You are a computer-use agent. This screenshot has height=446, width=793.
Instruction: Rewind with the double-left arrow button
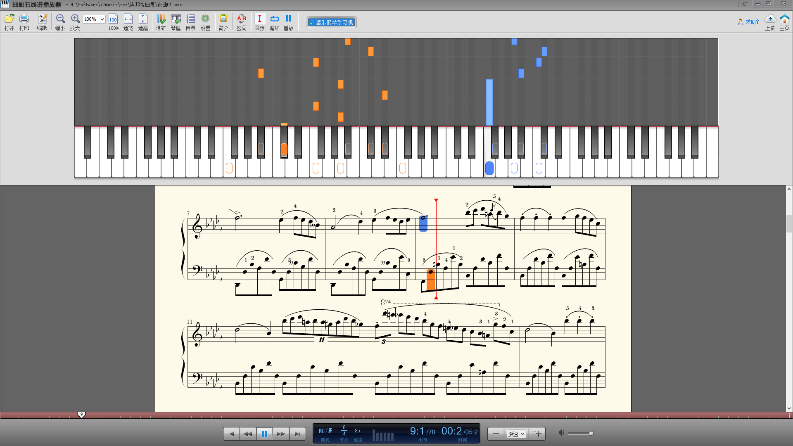[x=248, y=434]
